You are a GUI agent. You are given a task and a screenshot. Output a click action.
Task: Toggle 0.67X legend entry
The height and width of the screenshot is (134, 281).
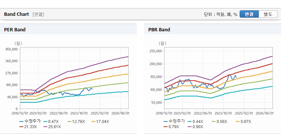(243, 122)
